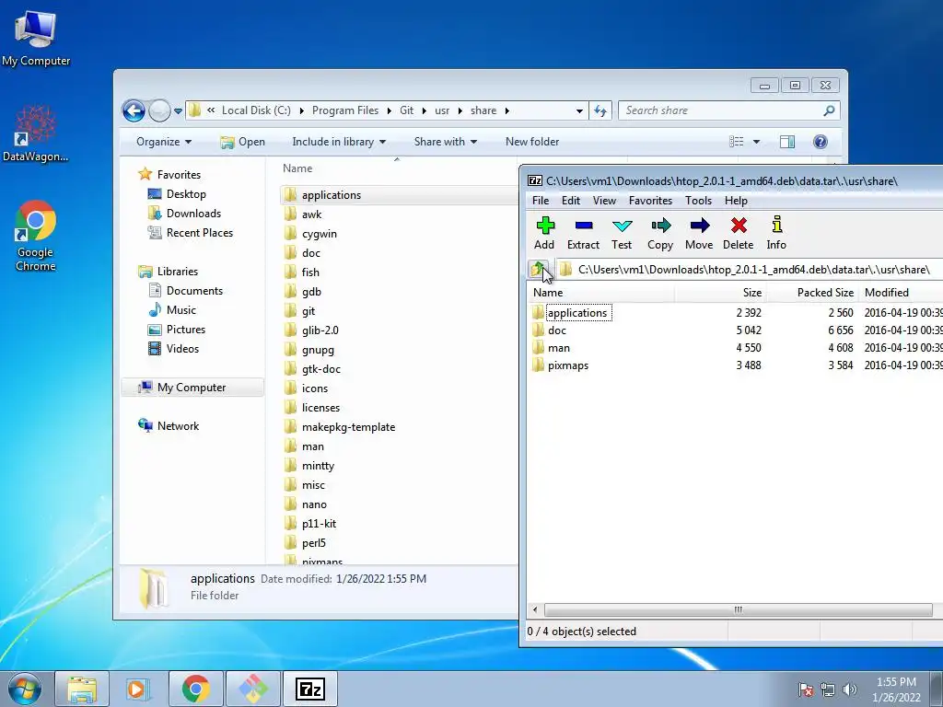943x707 pixels.
Task: Select the applications folder in 7-Zip list
Action: tap(577, 313)
